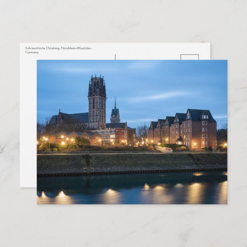This screenshot has height=247, width=247.
Task: Click the white postcard back's blank area
Action: (28, 115)
